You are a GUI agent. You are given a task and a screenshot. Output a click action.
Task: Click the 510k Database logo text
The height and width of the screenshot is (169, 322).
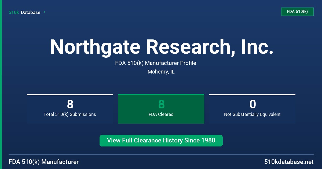(24, 12)
